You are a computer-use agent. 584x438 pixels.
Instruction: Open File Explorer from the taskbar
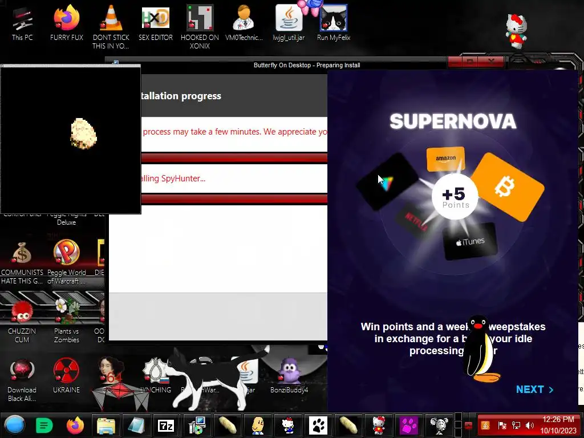pos(106,425)
